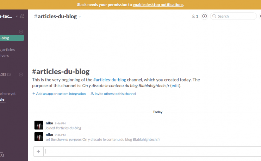Open the team name menu chevron
261x161 pixels.
(x=17, y=16)
